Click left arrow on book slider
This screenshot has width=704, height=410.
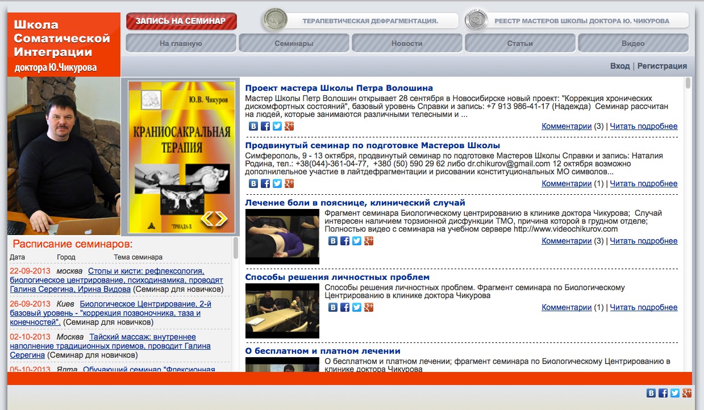click(207, 218)
